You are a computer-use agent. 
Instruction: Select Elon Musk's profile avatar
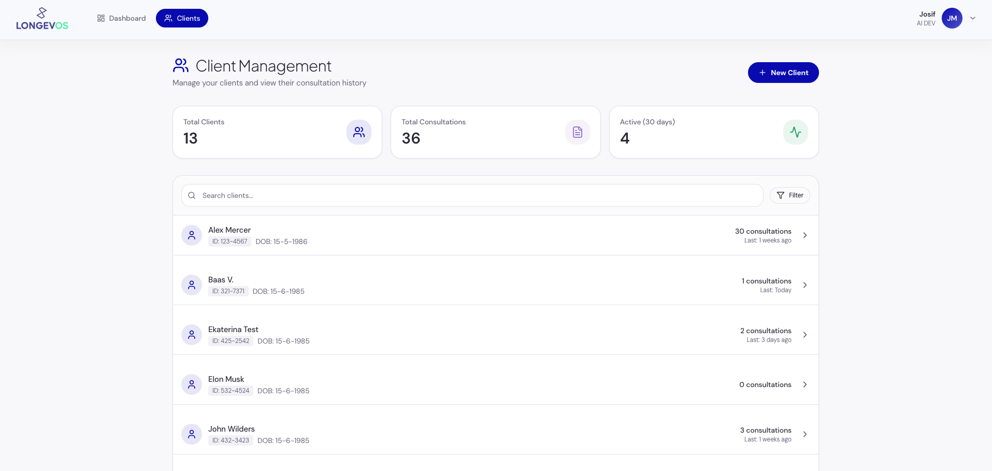[192, 384]
